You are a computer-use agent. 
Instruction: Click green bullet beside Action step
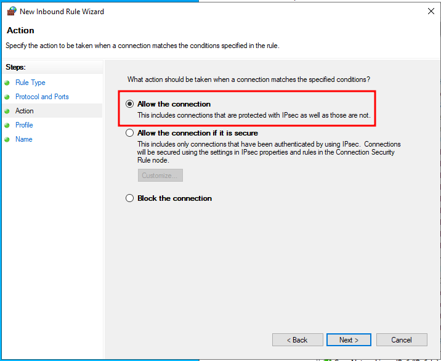(7, 111)
